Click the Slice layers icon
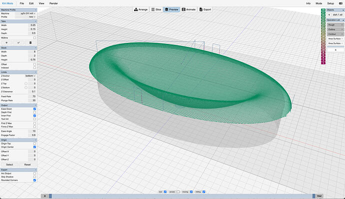Viewport: 345px width, 199px height. point(153,9)
